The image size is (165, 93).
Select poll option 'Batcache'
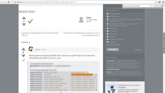click(108, 42)
